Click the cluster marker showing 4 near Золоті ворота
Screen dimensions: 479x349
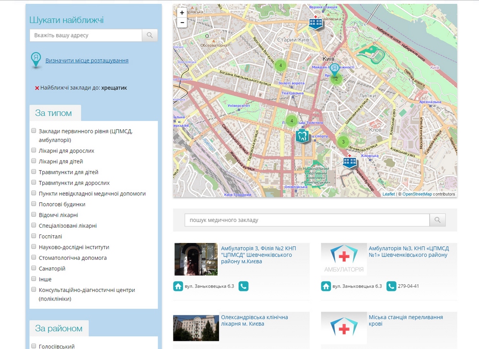tap(280, 65)
